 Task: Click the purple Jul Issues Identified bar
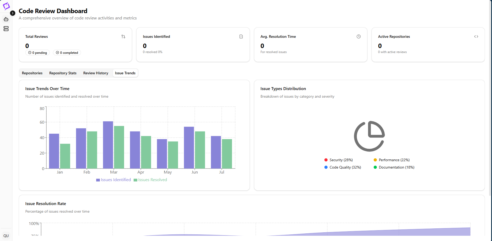click(x=216, y=152)
